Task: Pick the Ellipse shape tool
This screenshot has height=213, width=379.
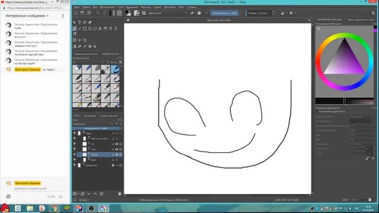Action: (x=90, y=28)
